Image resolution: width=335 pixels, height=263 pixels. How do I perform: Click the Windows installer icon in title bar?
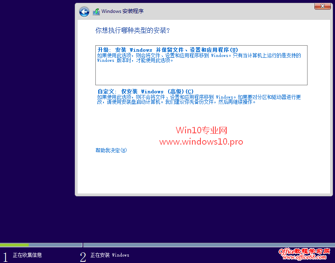click(96, 11)
